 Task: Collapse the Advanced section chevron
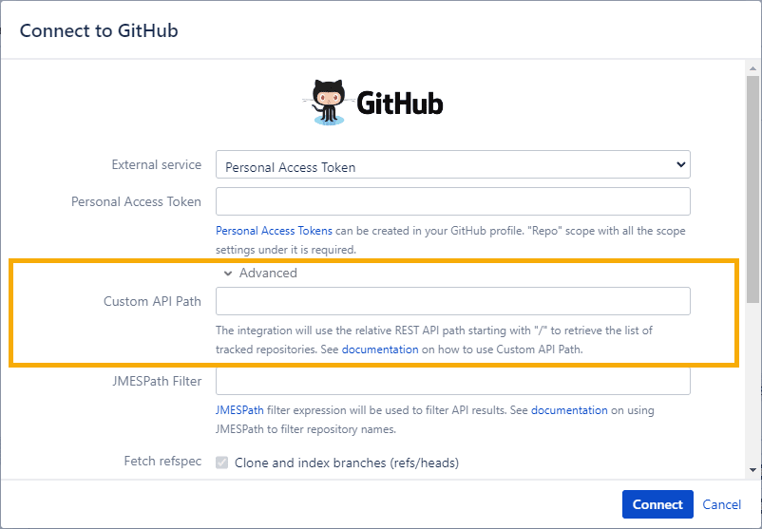point(227,274)
